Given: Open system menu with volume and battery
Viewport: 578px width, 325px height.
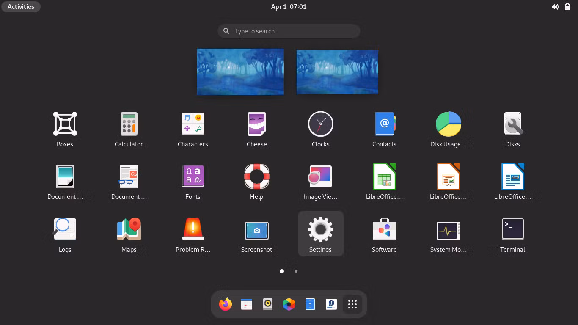Looking at the screenshot, I should (x=561, y=6).
